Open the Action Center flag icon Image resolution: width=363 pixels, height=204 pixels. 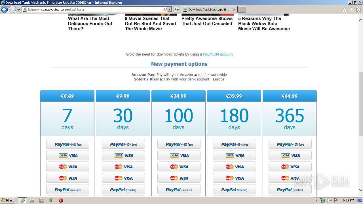[x=336, y=200]
